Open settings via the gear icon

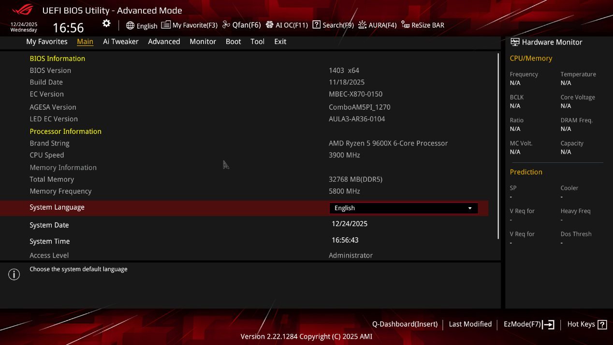click(106, 24)
